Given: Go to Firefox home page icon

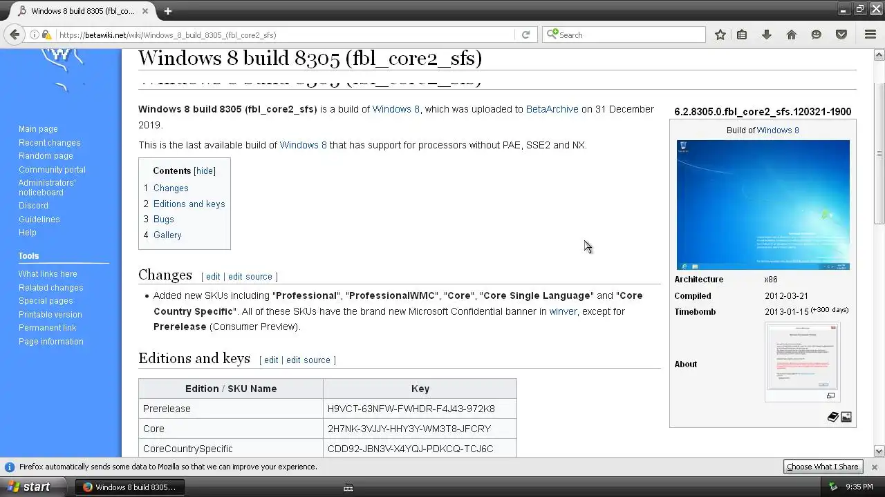Looking at the screenshot, I should click(x=792, y=35).
